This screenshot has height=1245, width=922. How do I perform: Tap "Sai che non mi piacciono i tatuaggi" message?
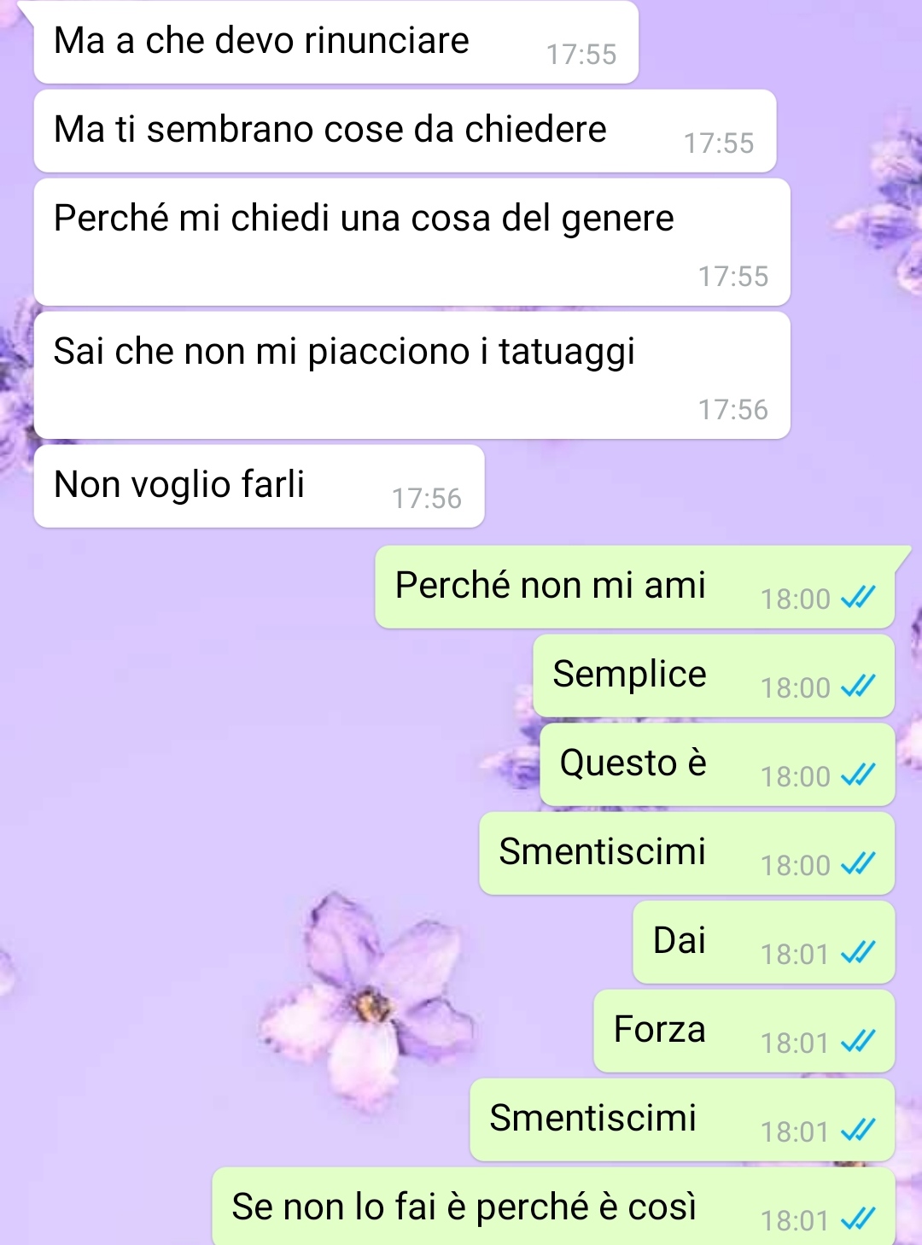pos(412,375)
